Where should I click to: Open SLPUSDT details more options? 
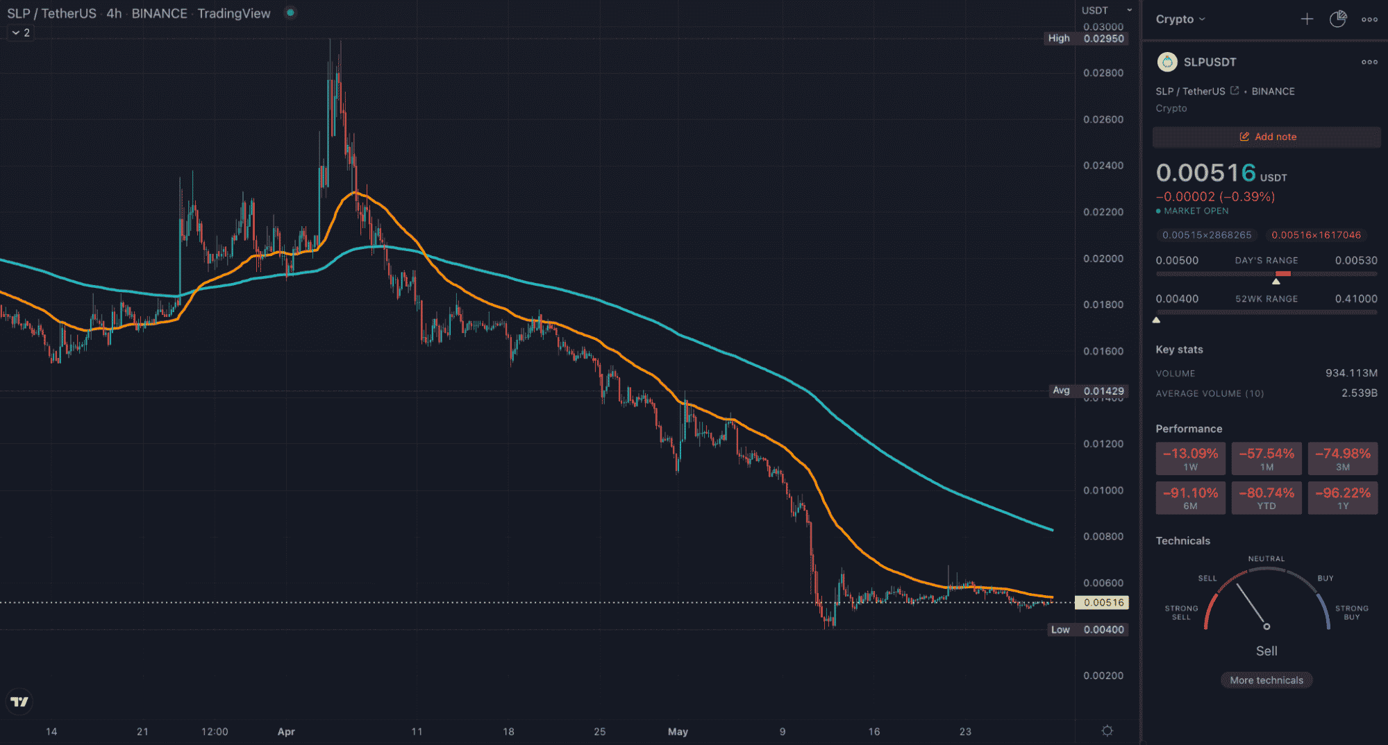pos(1369,62)
